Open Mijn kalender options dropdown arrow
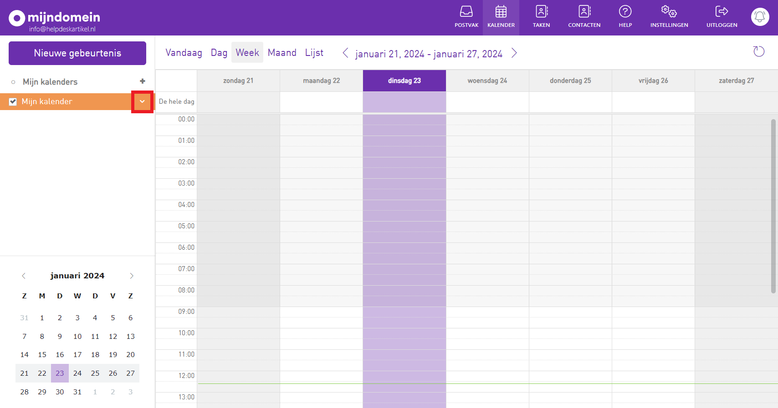This screenshot has width=778, height=408. click(142, 102)
